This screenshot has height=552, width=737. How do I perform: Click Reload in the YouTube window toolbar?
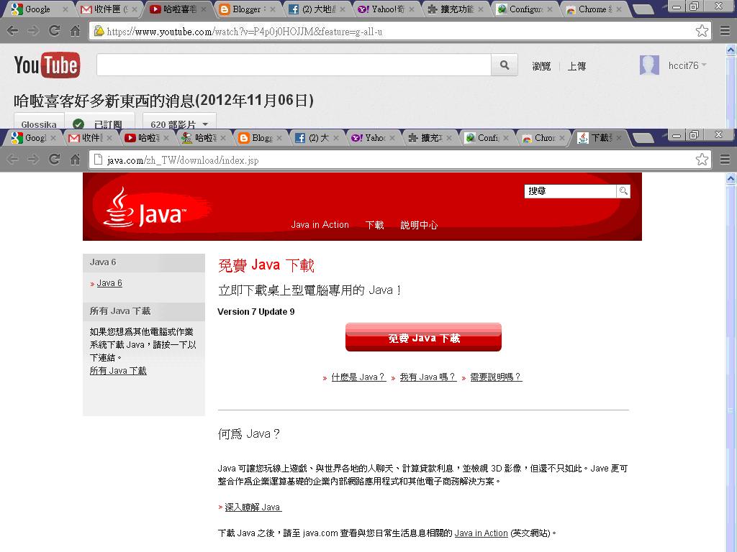(55, 31)
